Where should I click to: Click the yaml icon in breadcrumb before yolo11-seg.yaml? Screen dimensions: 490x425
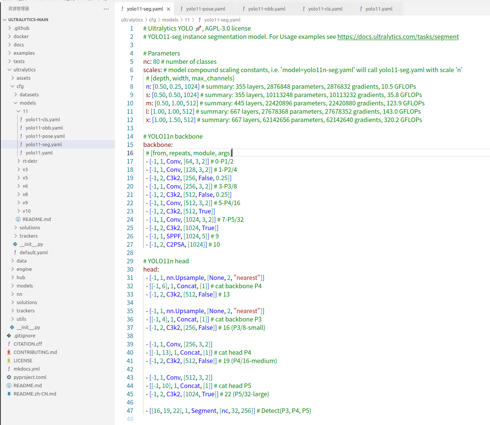(x=199, y=20)
